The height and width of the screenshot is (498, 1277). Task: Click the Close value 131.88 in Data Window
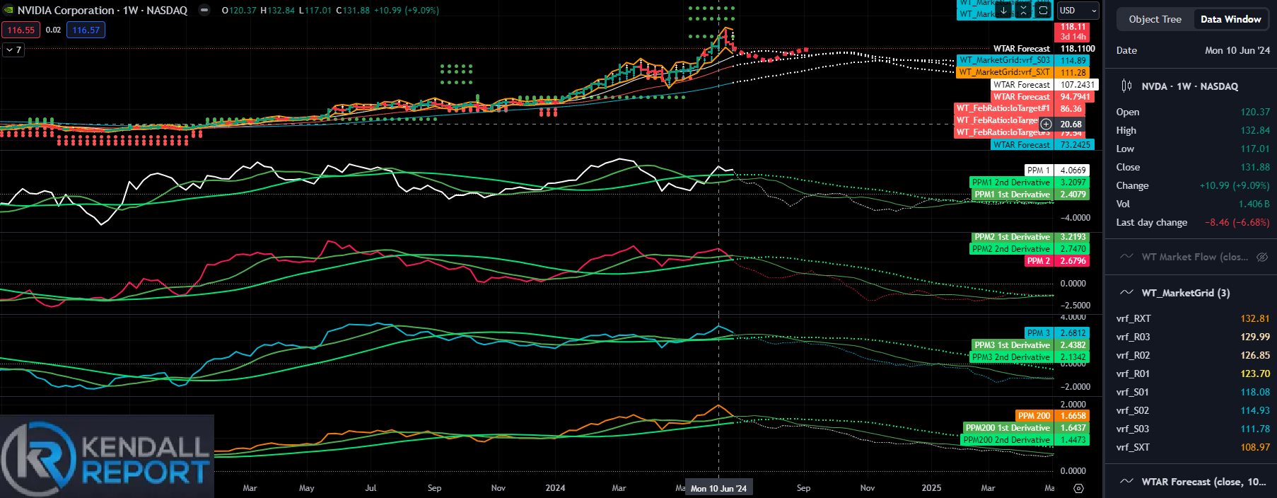1255,167
